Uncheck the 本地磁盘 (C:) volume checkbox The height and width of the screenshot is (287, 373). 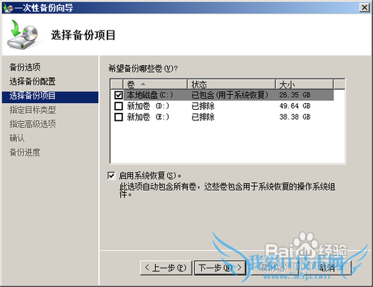(119, 95)
